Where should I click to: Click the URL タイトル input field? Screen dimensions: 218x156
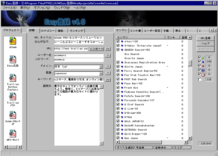point(79,38)
